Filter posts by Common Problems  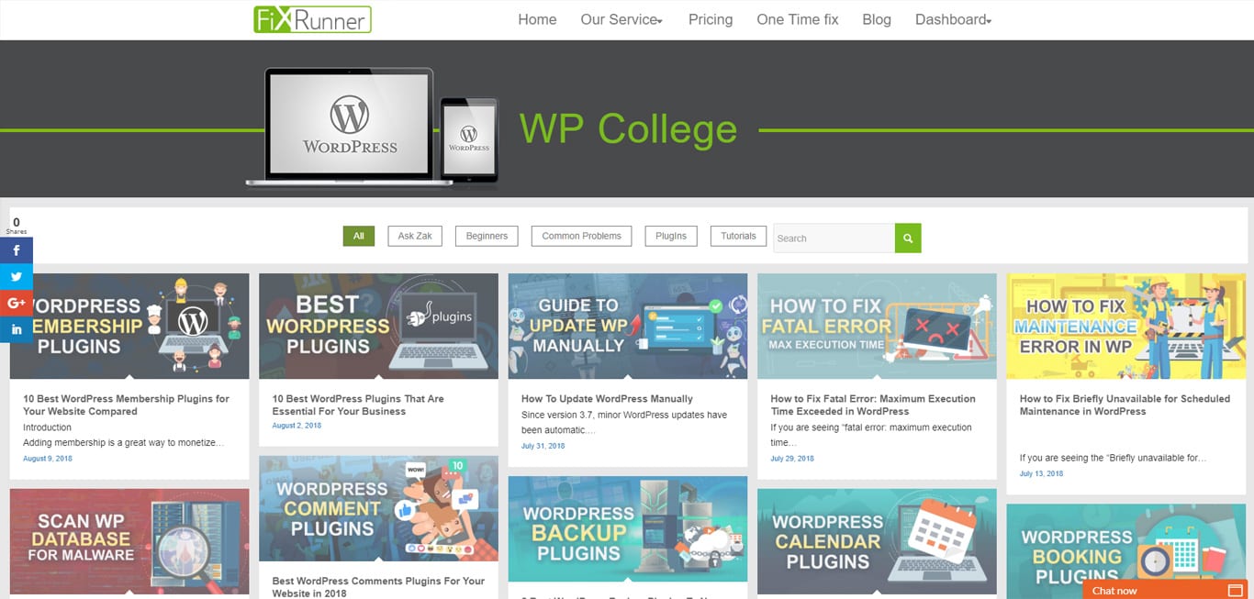click(581, 236)
